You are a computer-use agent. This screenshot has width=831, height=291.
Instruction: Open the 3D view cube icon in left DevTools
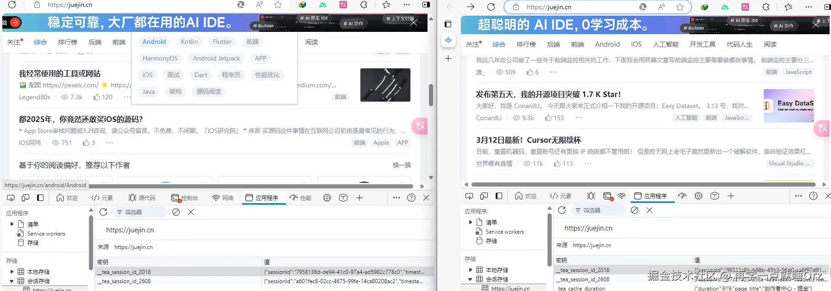tap(343, 198)
